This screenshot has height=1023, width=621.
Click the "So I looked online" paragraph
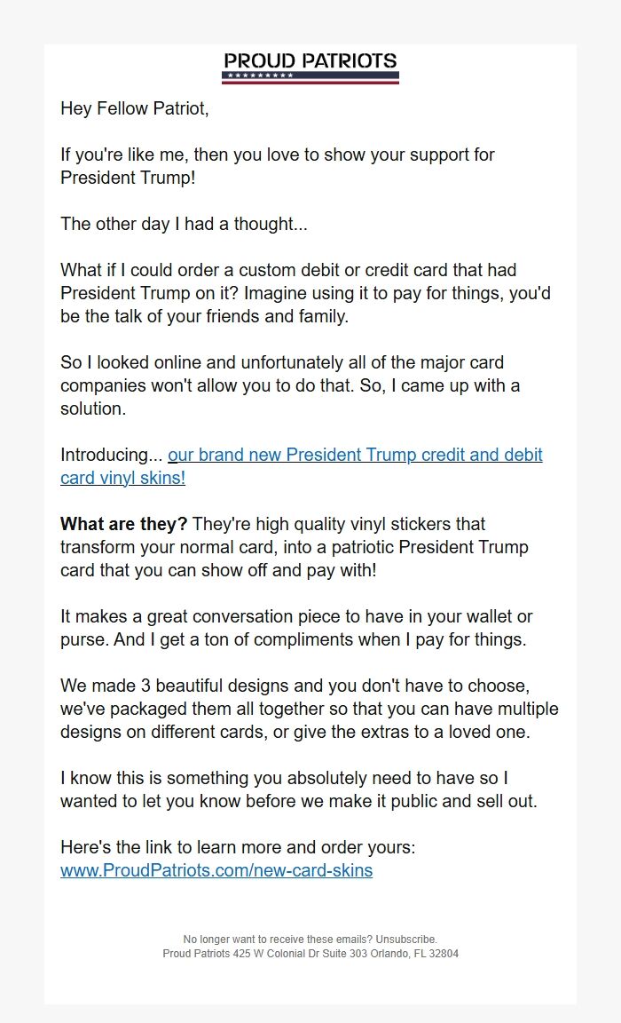click(x=289, y=385)
